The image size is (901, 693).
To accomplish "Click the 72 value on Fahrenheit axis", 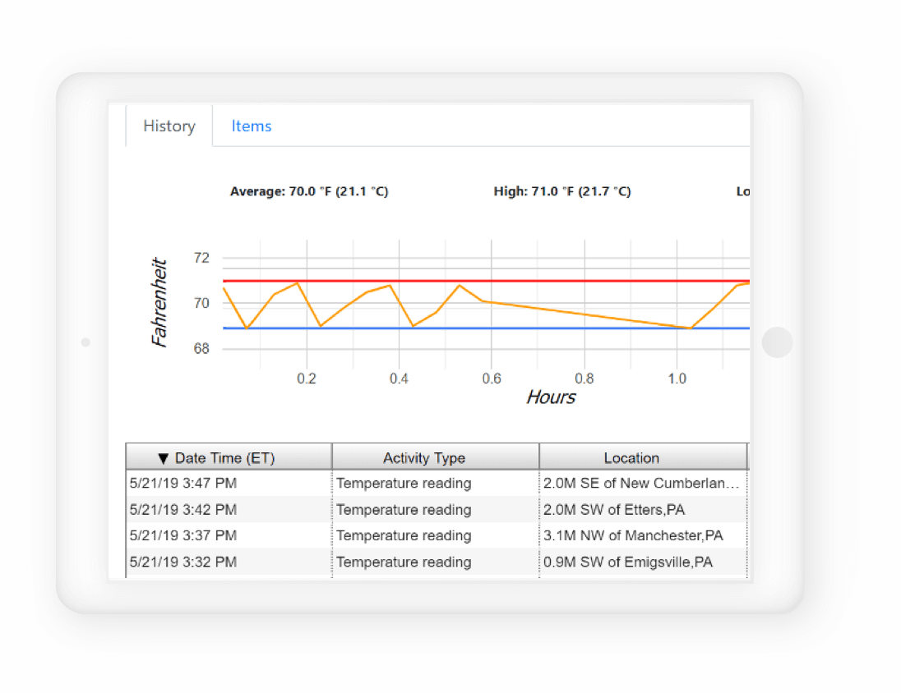I will 201,258.
